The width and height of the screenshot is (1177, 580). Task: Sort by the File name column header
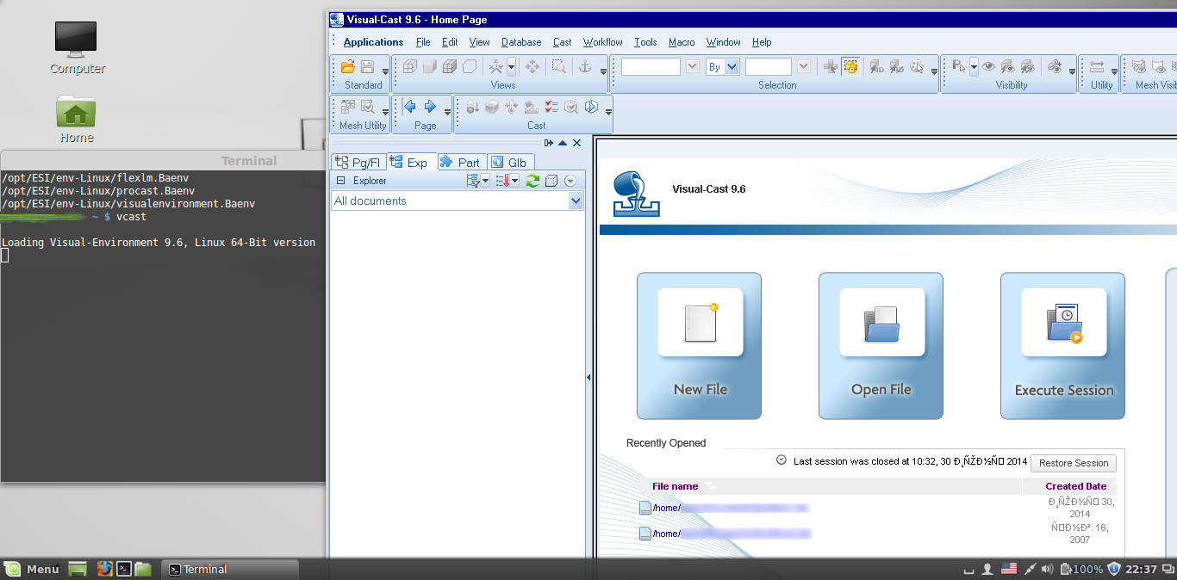675,486
